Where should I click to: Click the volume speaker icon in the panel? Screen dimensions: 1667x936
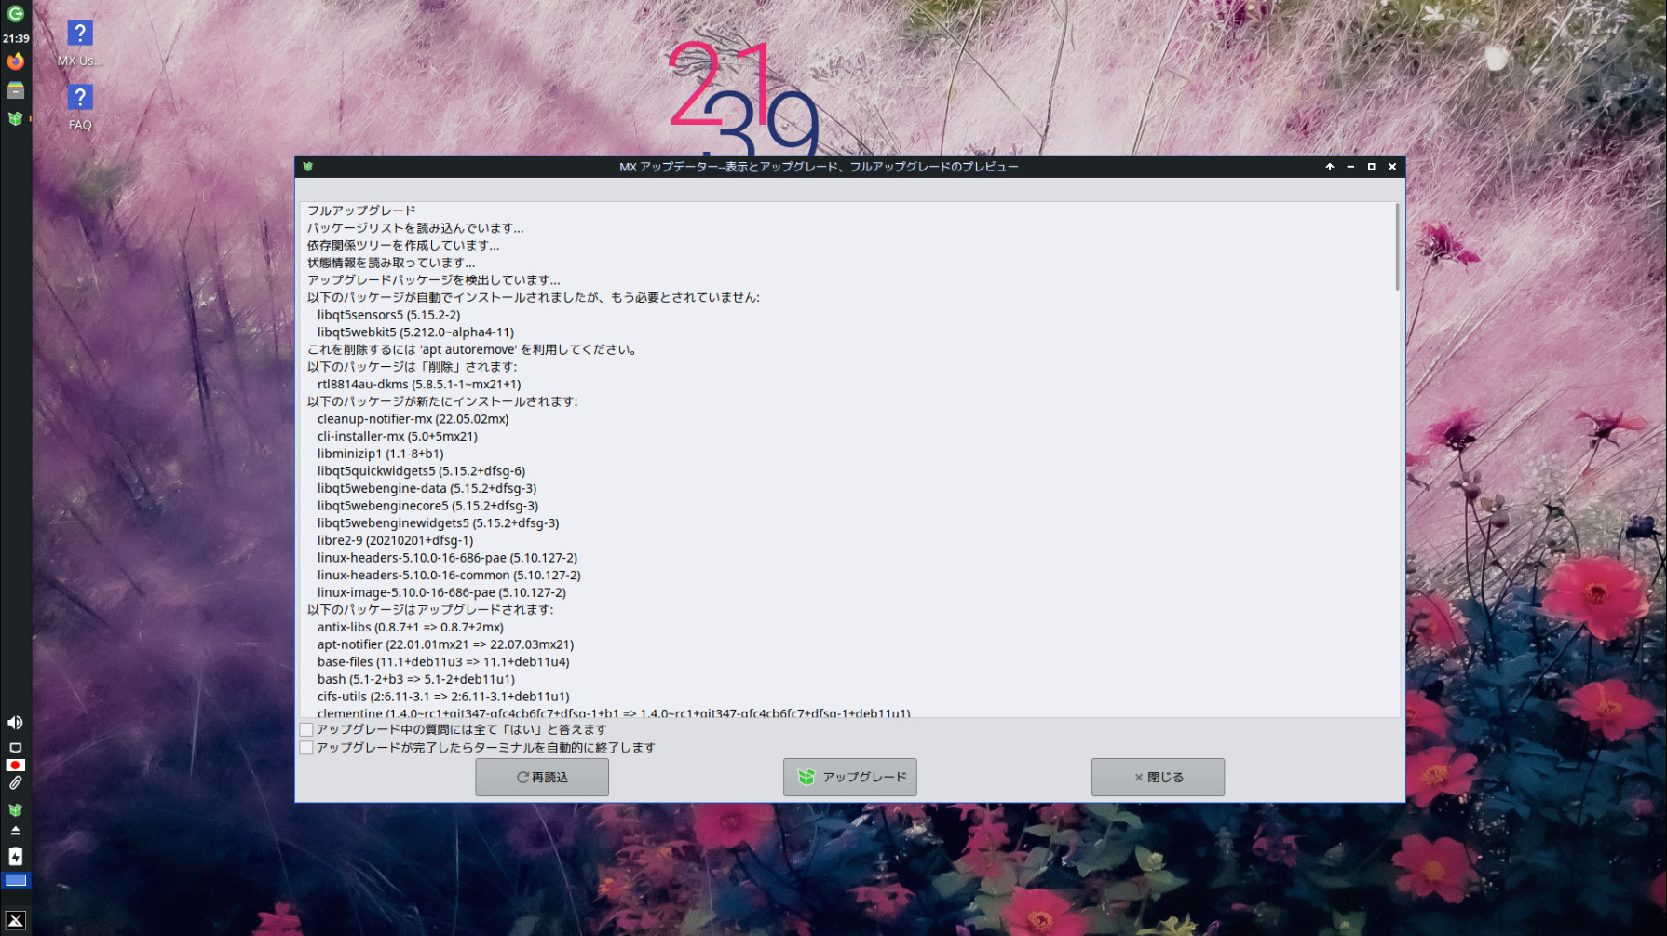pyautogui.click(x=16, y=723)
